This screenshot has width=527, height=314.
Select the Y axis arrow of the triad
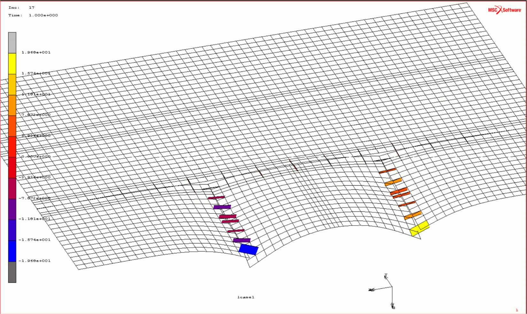[389, 280]
